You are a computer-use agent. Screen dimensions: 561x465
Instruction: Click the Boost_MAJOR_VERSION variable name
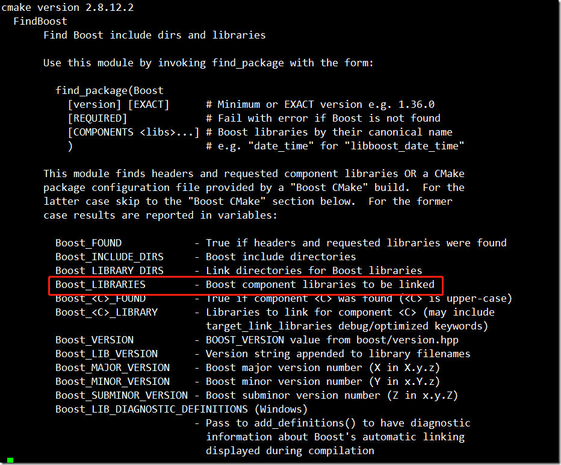[x=112, y=367]
